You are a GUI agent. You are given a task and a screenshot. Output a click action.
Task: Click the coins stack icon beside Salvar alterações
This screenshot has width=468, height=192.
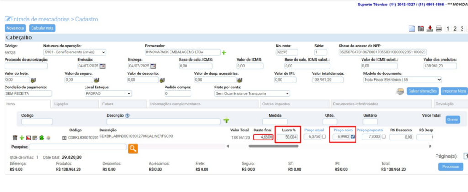(400, 91)
